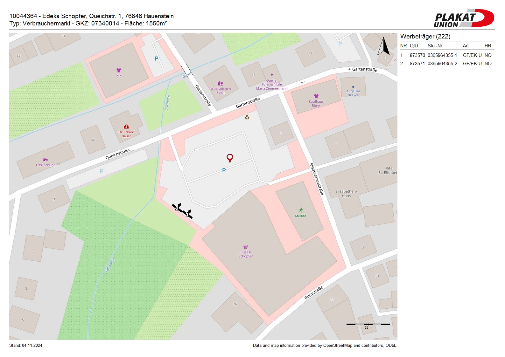The image size is (505, 357).
Task: Click table row with QID 873571
Action: tap(447, 64)
